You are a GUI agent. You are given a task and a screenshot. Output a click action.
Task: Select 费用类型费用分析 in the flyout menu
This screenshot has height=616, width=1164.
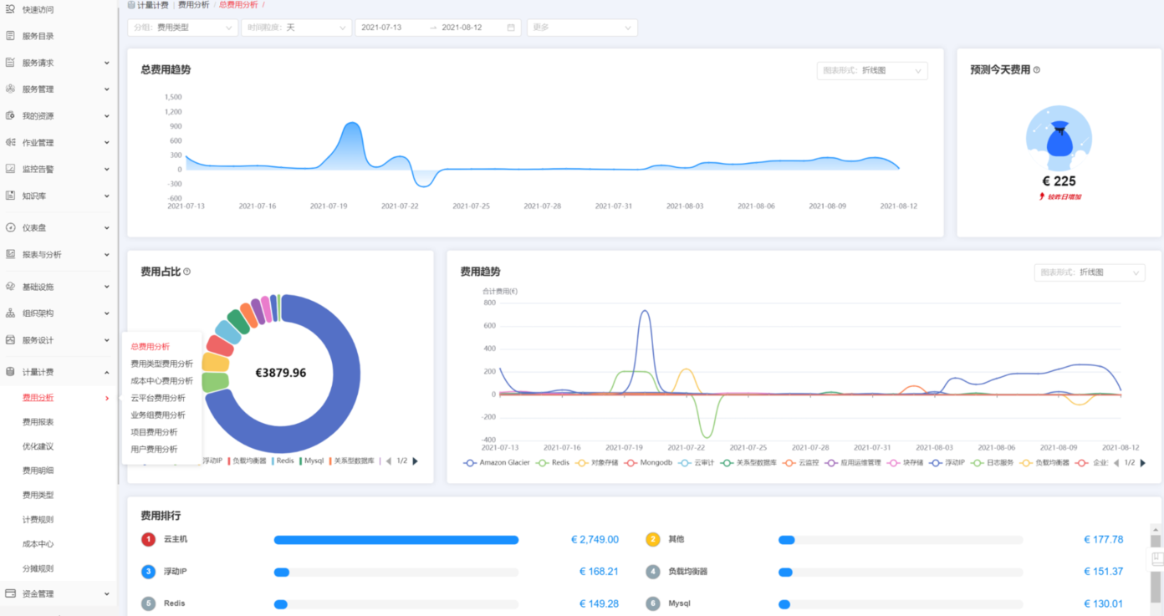162,364
